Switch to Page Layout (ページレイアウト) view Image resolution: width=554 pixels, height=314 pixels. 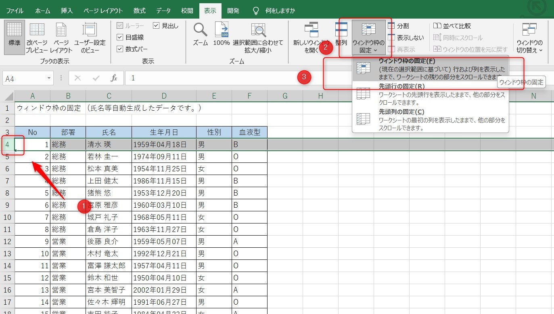point(61,37)
